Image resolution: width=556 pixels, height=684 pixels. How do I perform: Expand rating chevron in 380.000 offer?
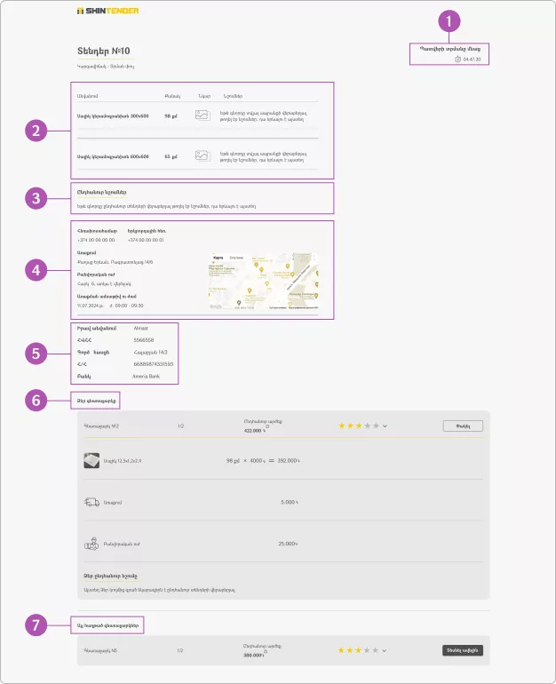click(x=385, y=650)
